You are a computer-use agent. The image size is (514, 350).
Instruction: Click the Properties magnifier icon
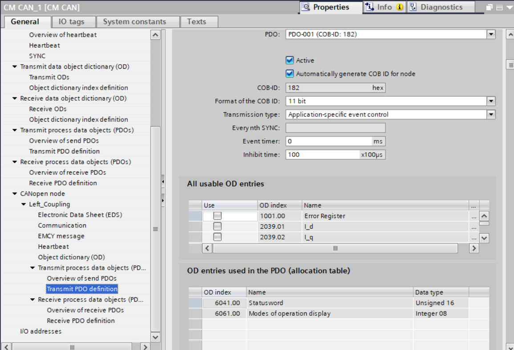click(306, 7)
